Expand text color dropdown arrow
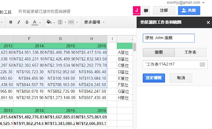Image resolution: width=212 pixels, height=129 pixels. pos(40,23)
